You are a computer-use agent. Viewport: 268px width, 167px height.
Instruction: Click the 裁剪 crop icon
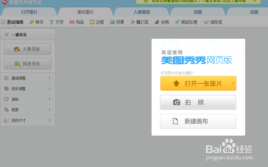point(6,110)
